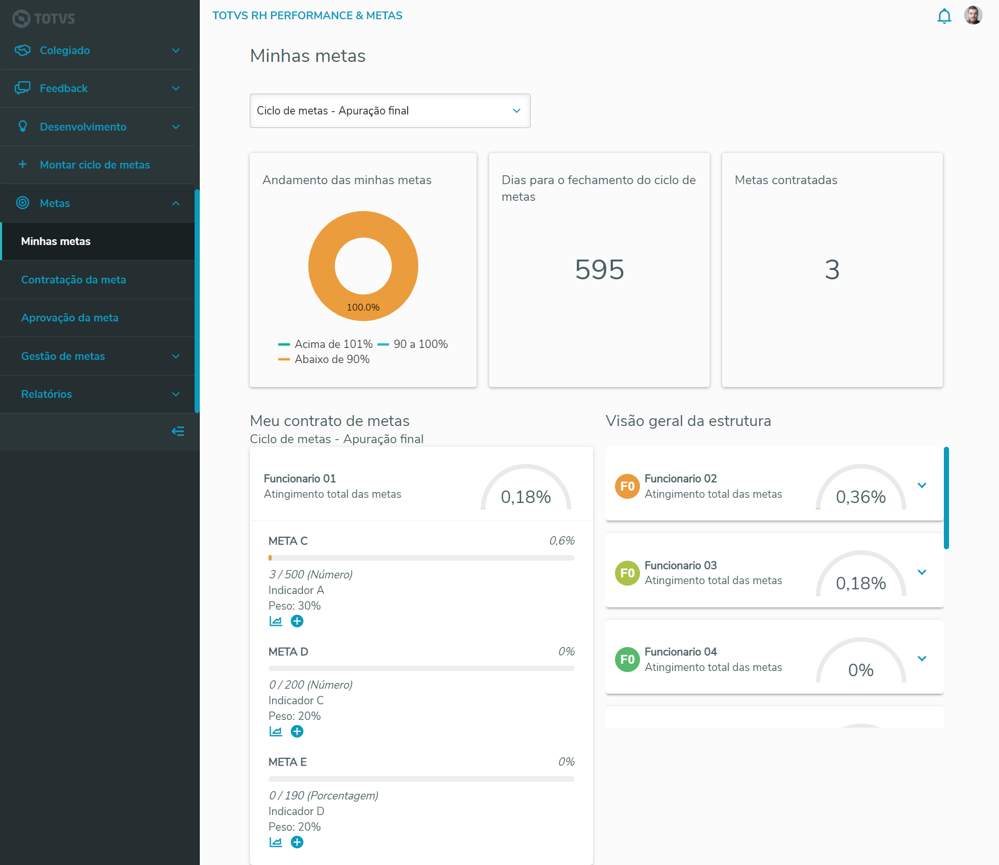Collapse the sidebar menu icon
Image resolution: width=999 pixels, height=865 pixels.
click(x=178, y=431)
